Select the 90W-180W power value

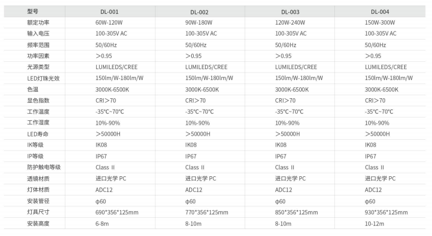pos(199,23)
